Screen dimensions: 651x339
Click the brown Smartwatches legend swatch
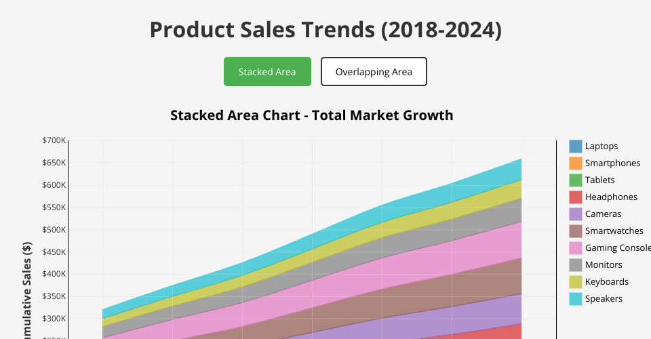[576, 231]
